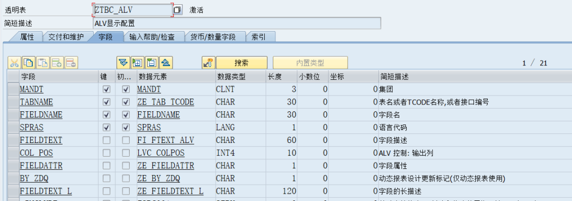Toggle initial values checkbox for FIELDNAME
This screenshot has height=201, width=572.
click(x=126, y=115)
